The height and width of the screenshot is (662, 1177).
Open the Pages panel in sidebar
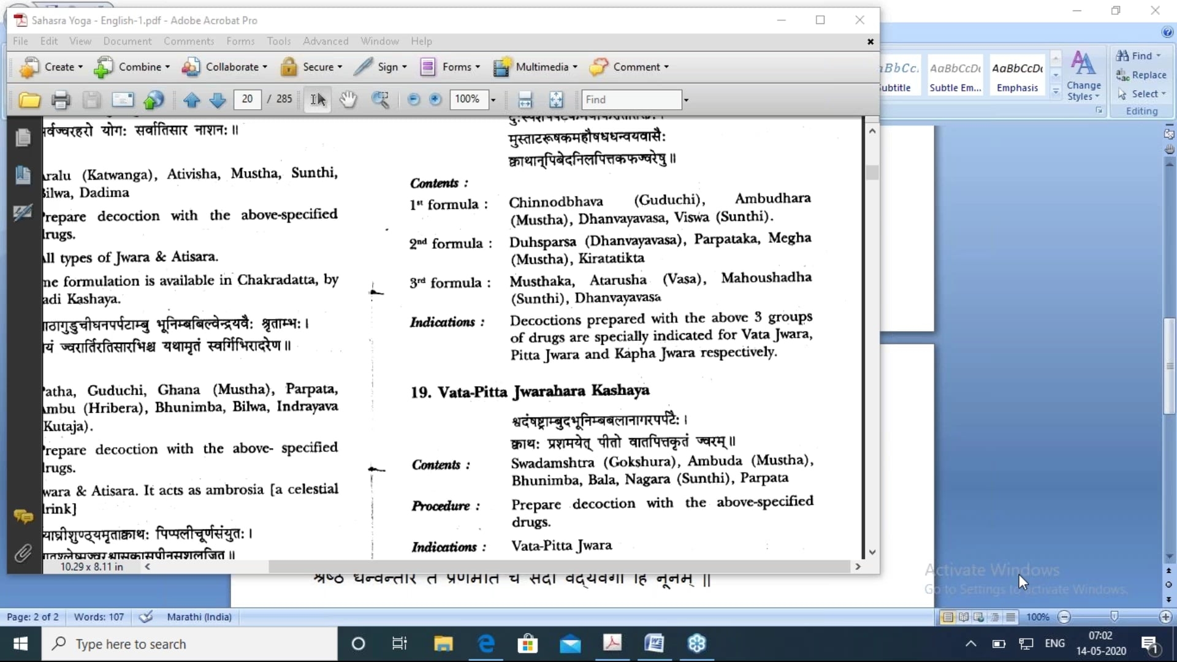pos(23,137)
